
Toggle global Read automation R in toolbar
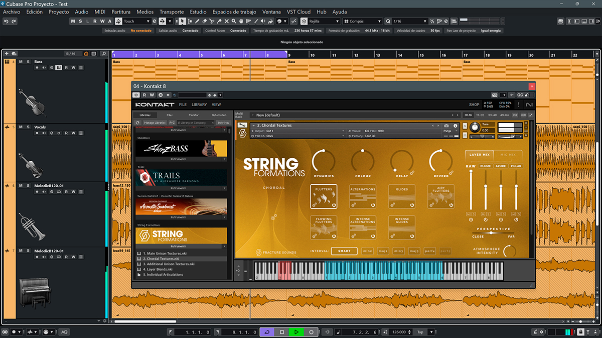pyautogui.click(x=95, y=21)
